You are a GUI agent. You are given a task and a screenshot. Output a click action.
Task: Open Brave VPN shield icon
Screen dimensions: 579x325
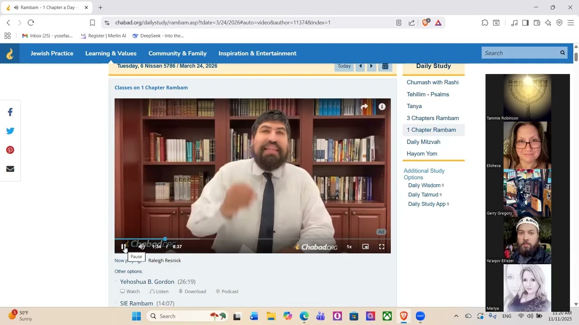pyautogui.click(x=560, y=23)
